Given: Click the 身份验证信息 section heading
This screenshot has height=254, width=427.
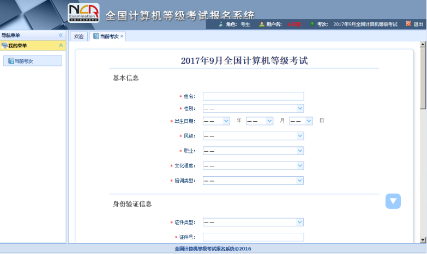Looking at the screenshot, I should [x=133, y=204].
